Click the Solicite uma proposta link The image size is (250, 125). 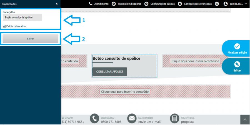click(x=188, y=120)
